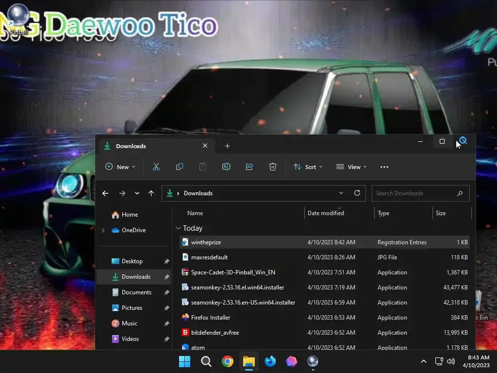Open the taskbar clock and date

click(476, 361)
